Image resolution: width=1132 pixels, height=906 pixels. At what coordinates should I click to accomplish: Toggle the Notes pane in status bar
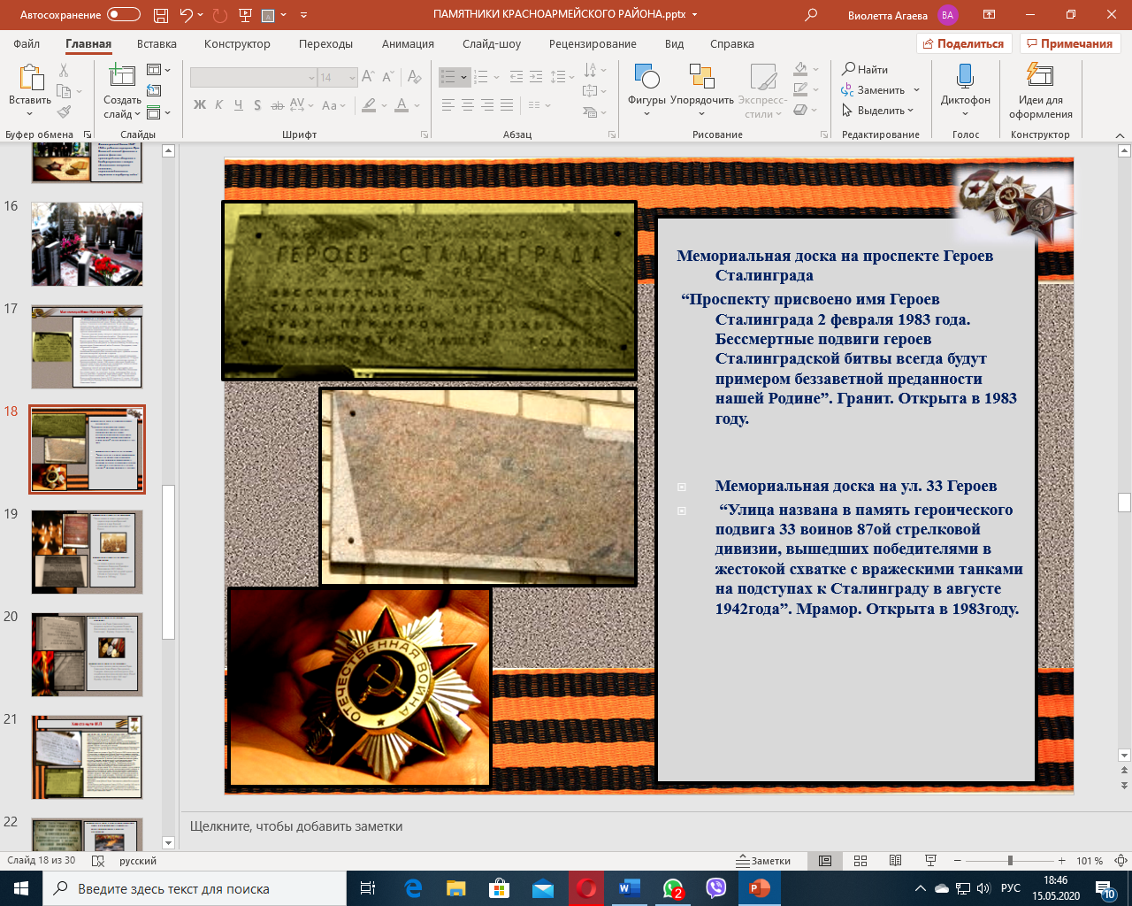(x=763, y=861)
